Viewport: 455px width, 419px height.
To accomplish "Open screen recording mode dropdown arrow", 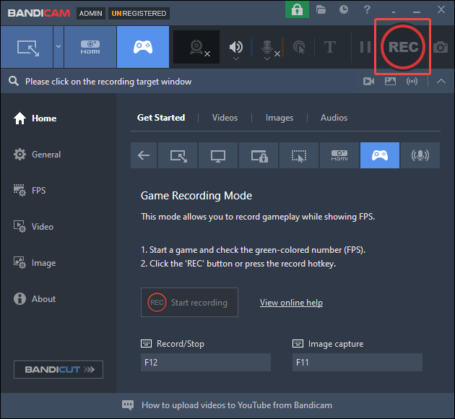I will 58,47.
